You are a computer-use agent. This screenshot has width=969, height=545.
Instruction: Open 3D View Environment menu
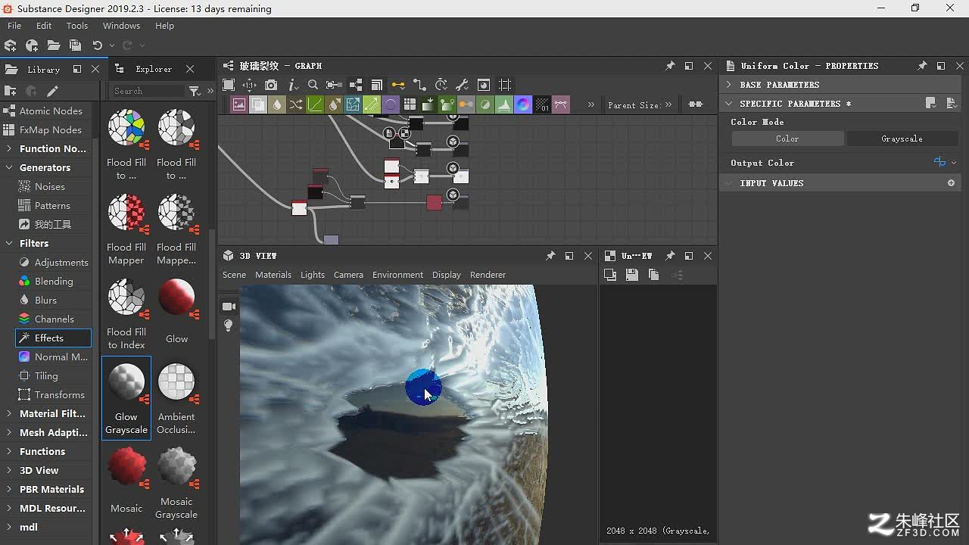point(397,275)
